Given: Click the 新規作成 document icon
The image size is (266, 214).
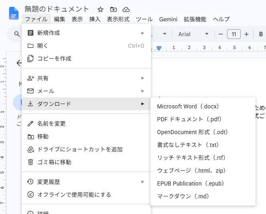Looking at the screenshot, I should click(30, 33).
